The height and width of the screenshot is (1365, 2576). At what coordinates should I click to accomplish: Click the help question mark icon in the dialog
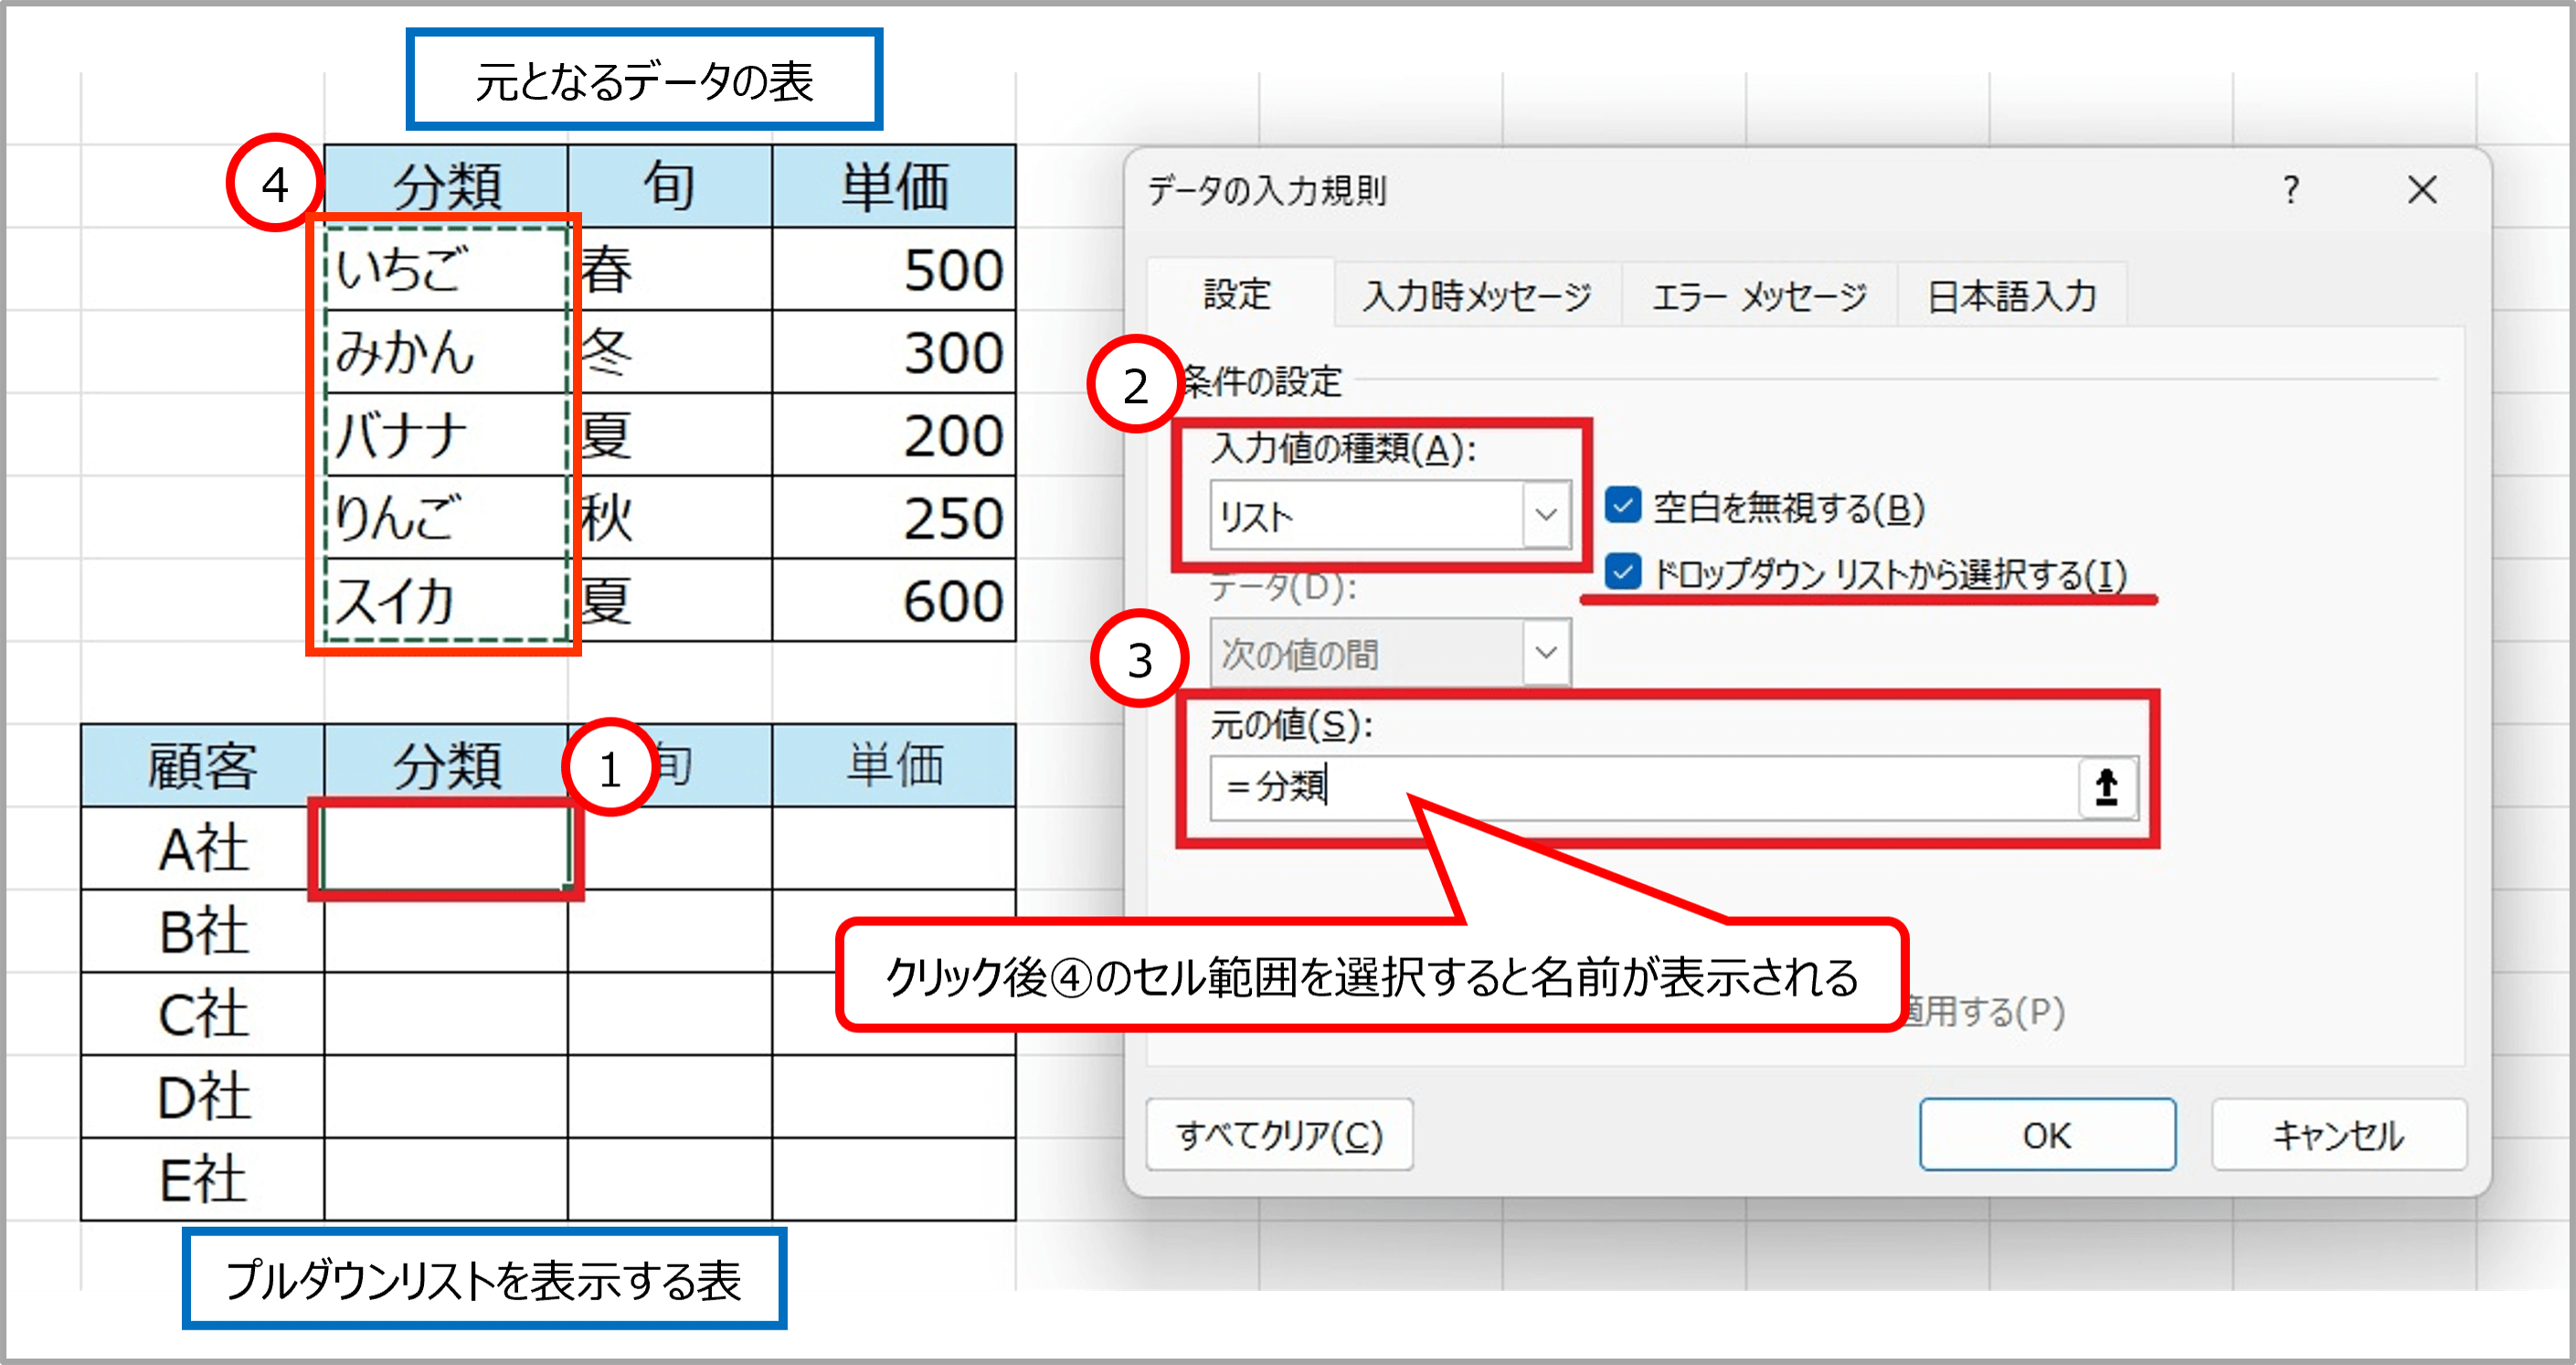[x=2290, y=189]
